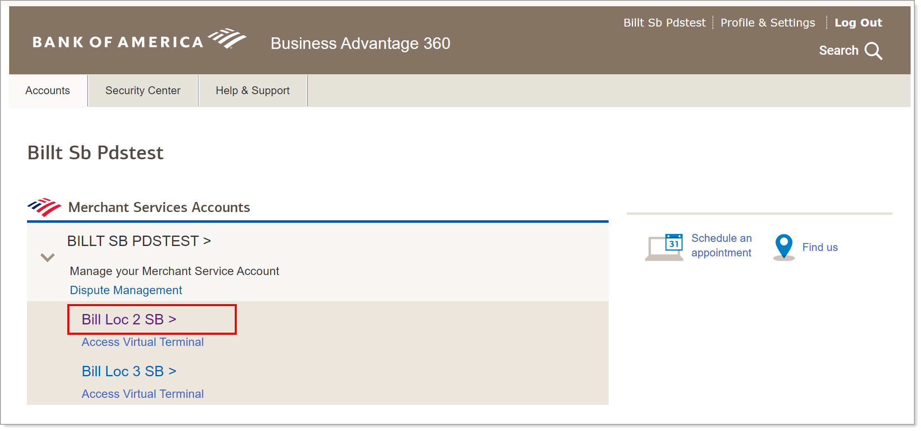This screenshot has height=431, width=921.
Task: Click Billt Sb Pdstest page heading
Action: point(96,153)
